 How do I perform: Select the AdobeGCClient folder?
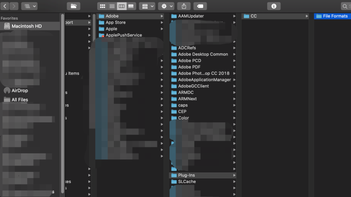203,86
